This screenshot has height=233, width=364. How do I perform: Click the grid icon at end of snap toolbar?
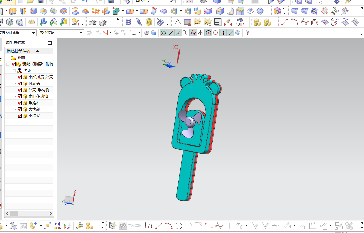tap(247, 33)
